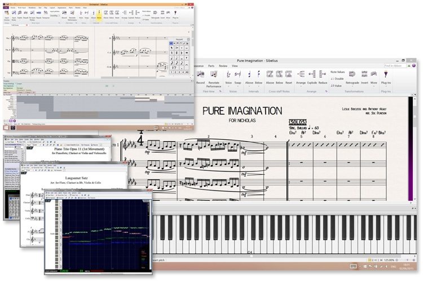Open Windows Start button on Orchestral window taskbar
The image size is (423, 282).
6,127
